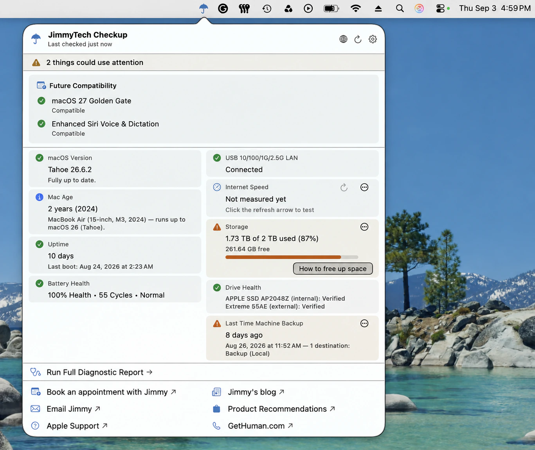This screenshot has height=450, width=535.
Task: Click the phone icon beside GetHuman.com
Action: pos(216,426)
